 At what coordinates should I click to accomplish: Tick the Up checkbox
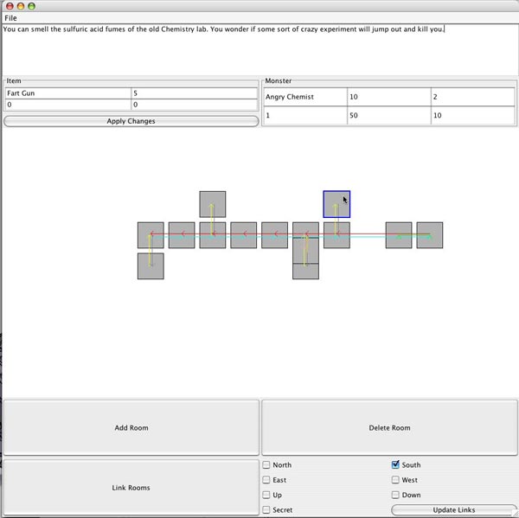tap(266, 495)
